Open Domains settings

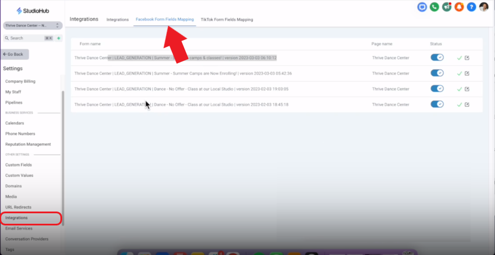click(x=13, y=186)
